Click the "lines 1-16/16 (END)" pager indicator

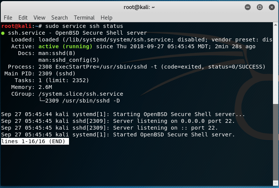pos(35,141)
